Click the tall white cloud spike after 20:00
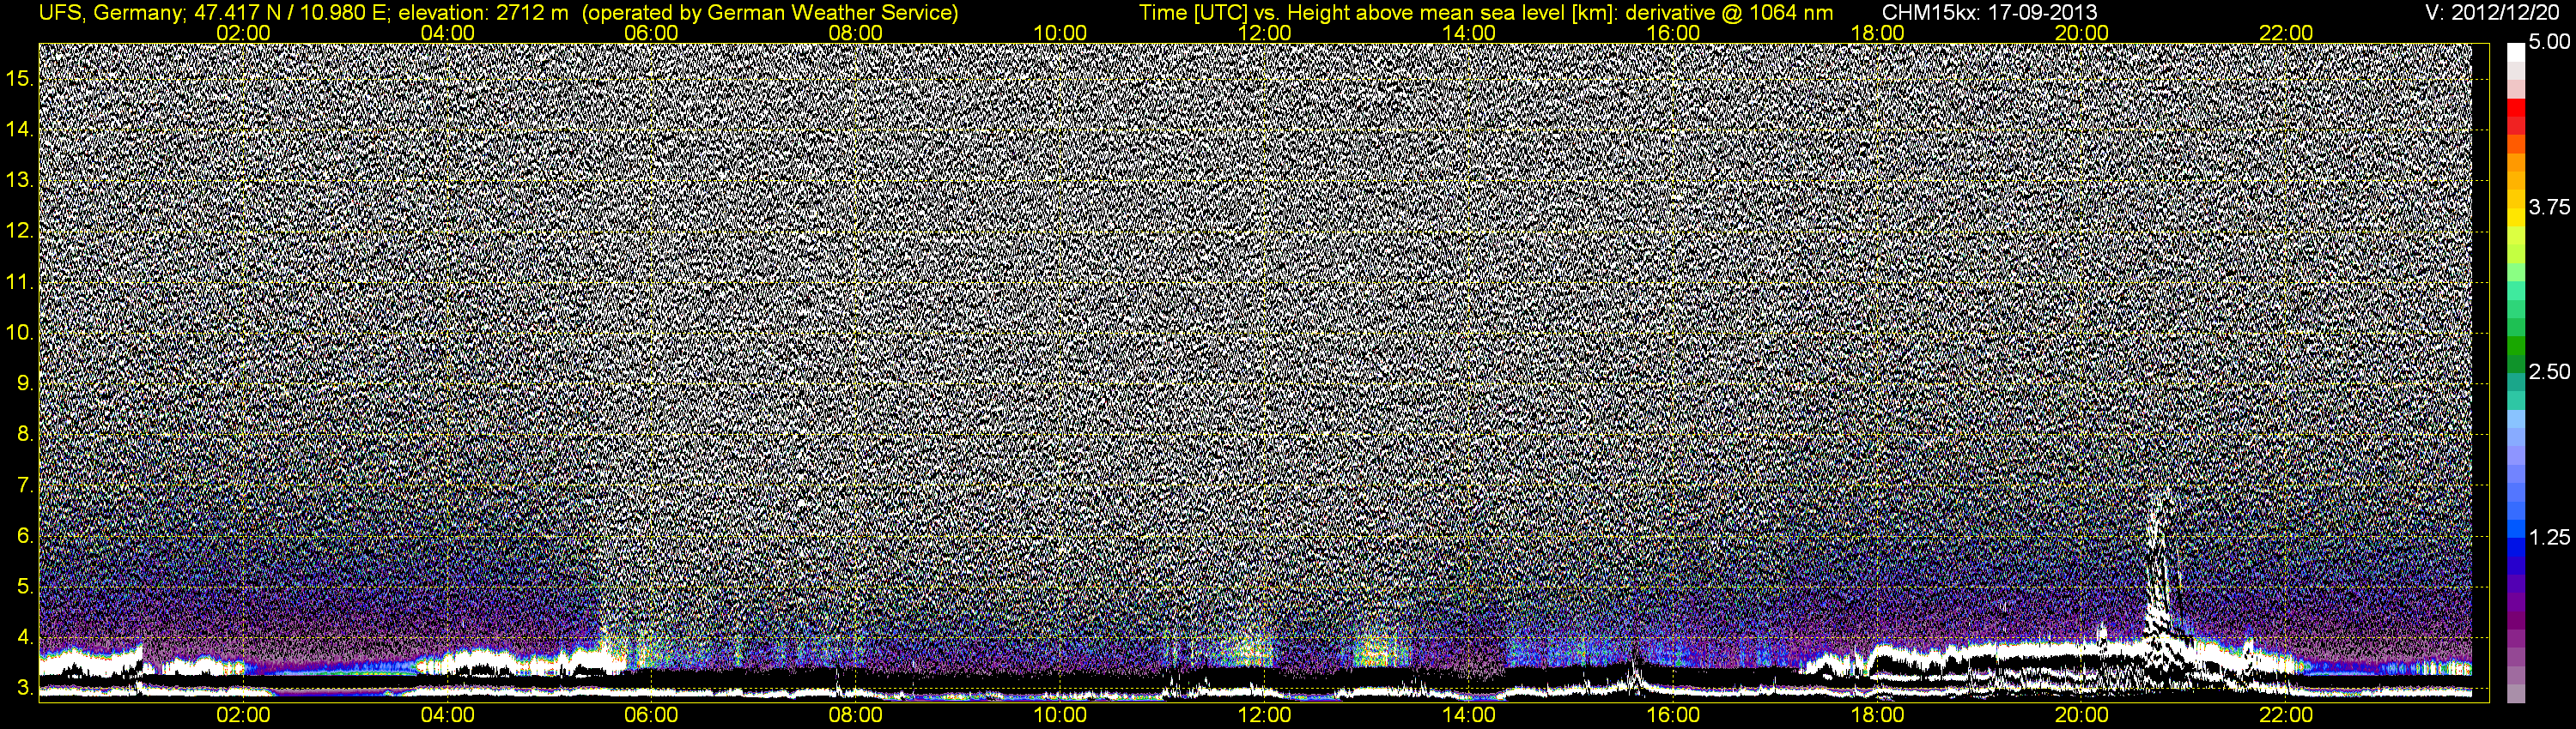The width and height of the screenshot is (2576, 729). tap(2160, 579)
